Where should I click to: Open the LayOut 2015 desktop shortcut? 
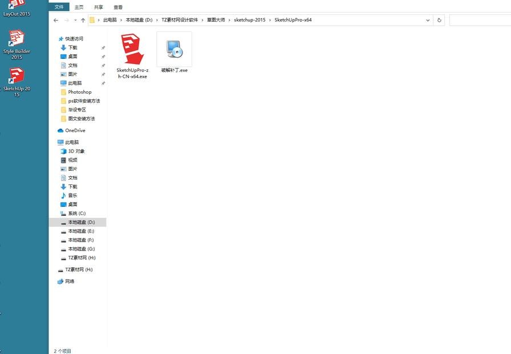click(17, 8)
